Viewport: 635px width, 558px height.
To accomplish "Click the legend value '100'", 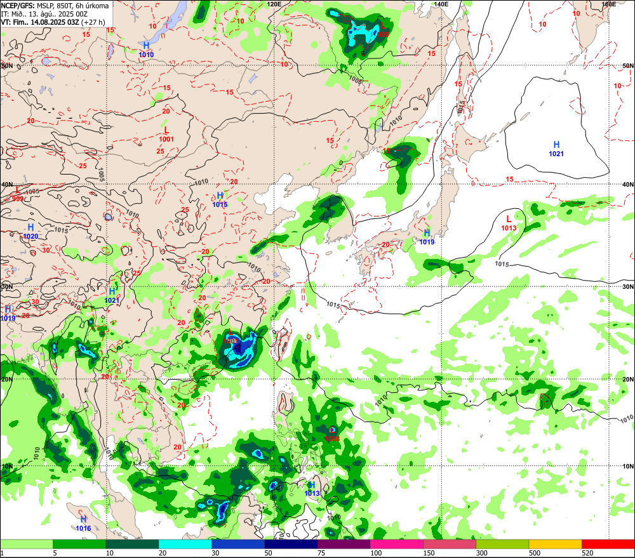I will (376, 553).
